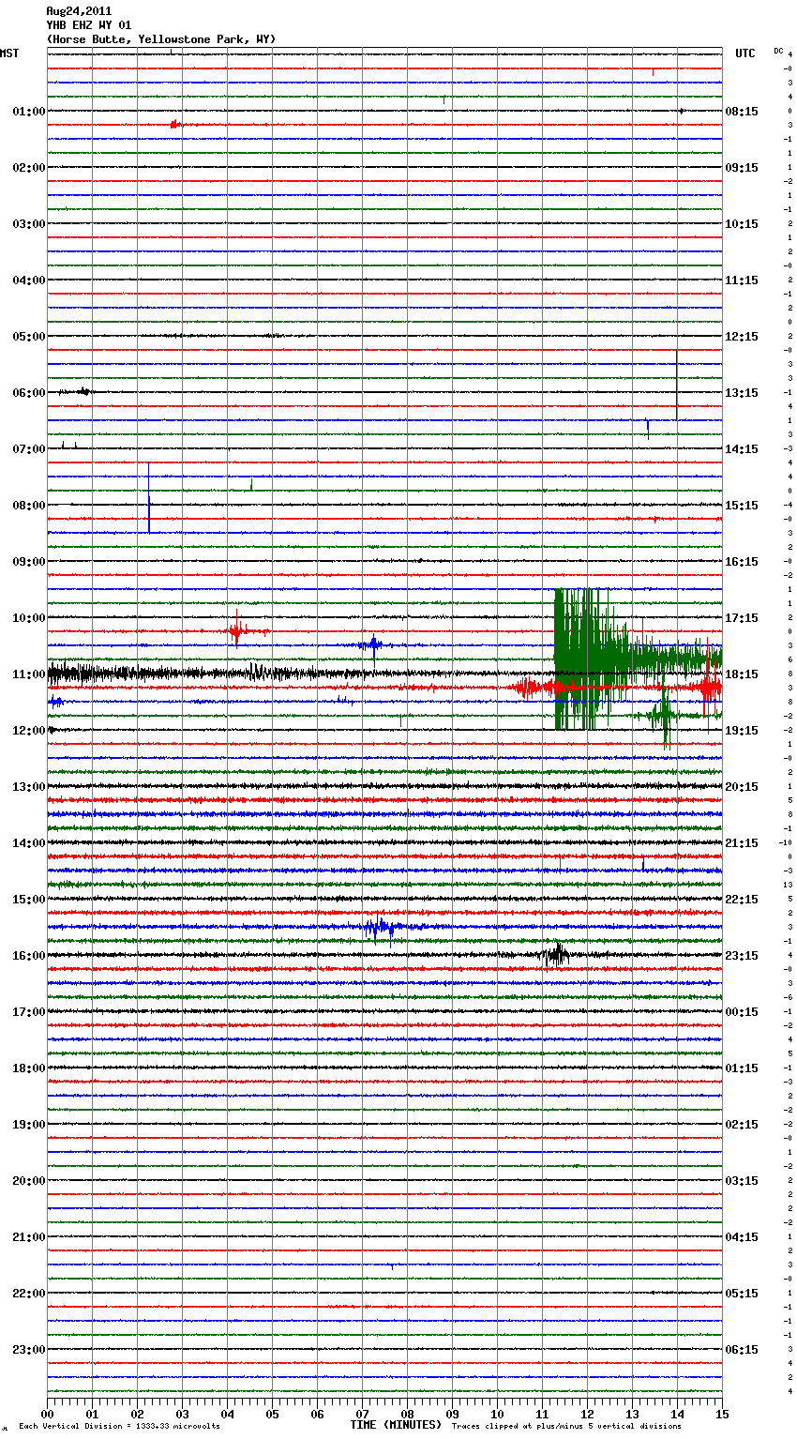The width and height of the screenshot is (797, 1439).
Task: Click the MST time zone header
Action: coord(9,53)
